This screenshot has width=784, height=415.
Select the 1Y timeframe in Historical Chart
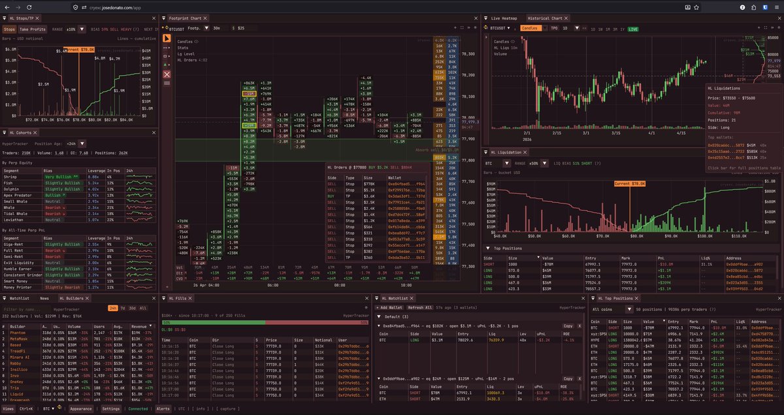coord(623,29)
